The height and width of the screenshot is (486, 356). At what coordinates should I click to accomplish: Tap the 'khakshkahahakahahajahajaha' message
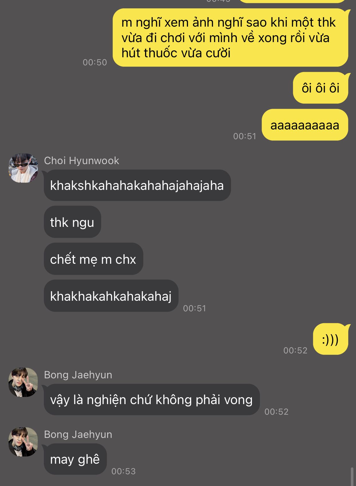pos(137,185)
